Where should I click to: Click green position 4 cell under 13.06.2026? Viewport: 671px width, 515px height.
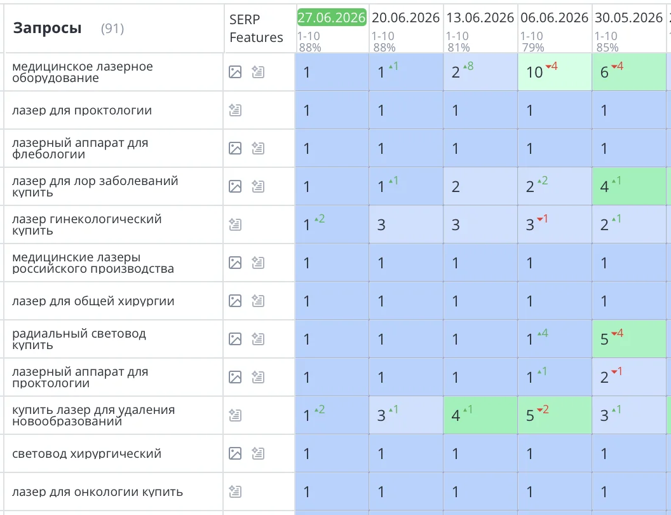[x=480, y=415]
